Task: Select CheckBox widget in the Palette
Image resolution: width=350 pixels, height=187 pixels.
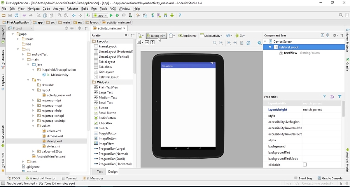Action: click(x=105, y=123)
